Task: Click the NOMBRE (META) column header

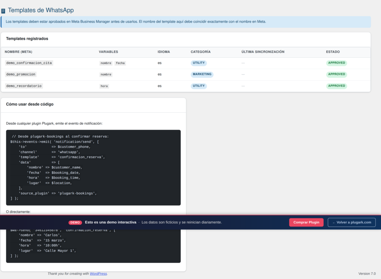Action: click(x=19, y=52)
